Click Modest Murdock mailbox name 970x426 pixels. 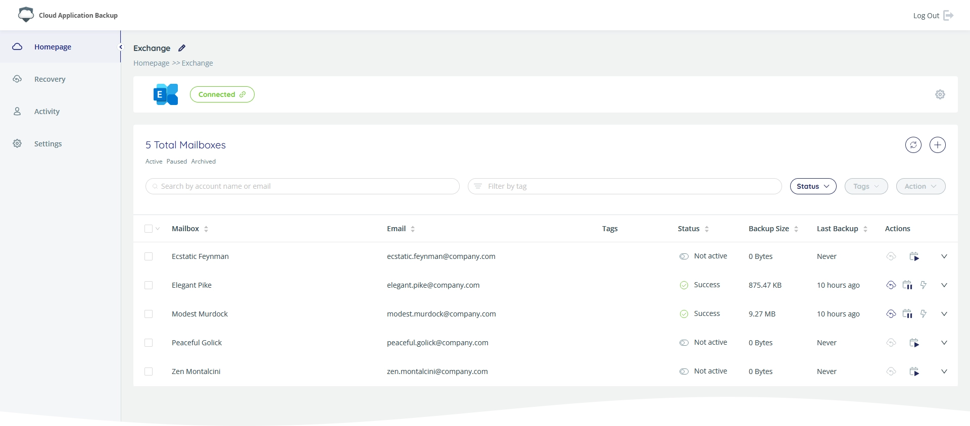point(200,314)
